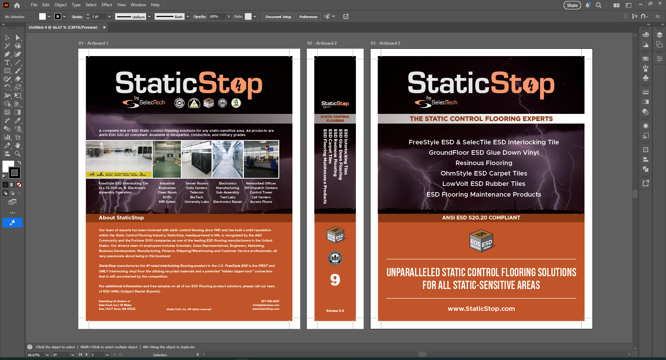Image resolution: width=666 pixels, height=360 pixels.
Task: Click the Share button
Action: (x=572, y=5)
